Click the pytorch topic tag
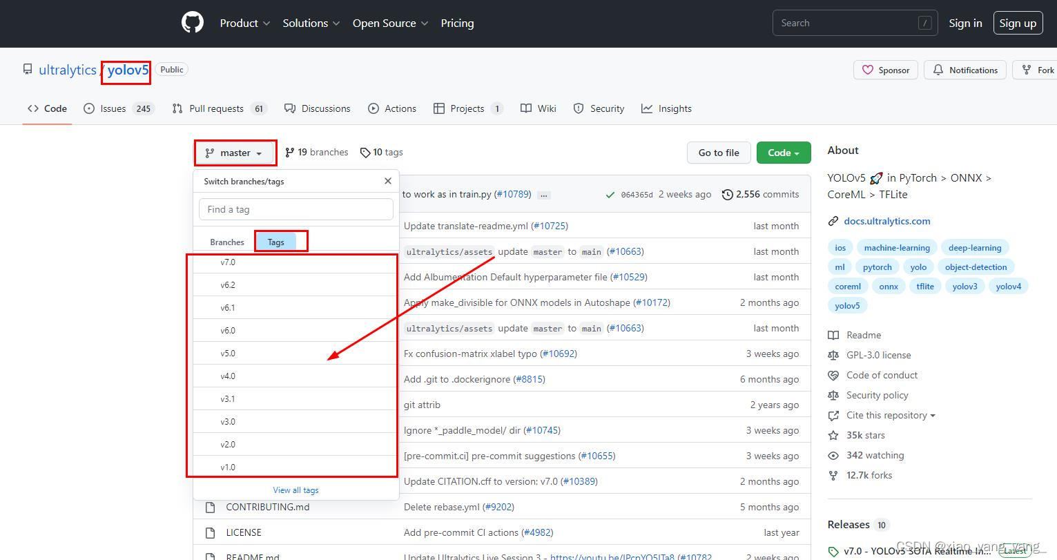 pos(877,267)
